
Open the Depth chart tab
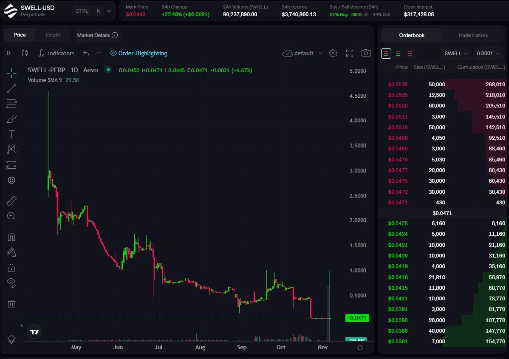tap(53, 35)
